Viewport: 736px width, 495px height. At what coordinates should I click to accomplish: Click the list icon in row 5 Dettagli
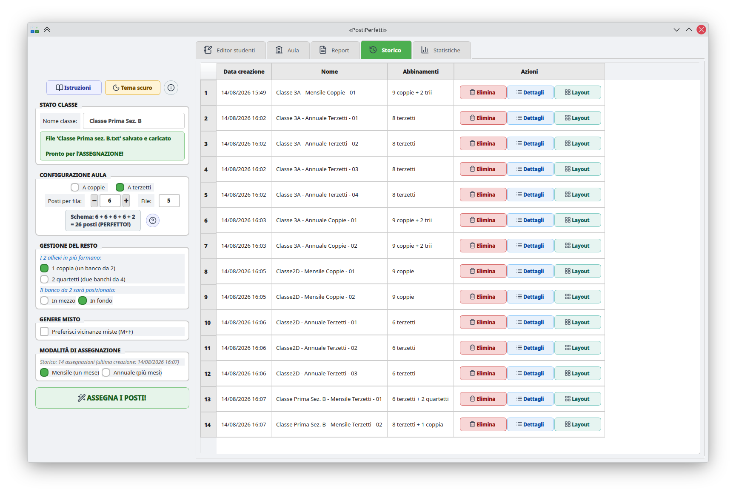pos(519,195)
